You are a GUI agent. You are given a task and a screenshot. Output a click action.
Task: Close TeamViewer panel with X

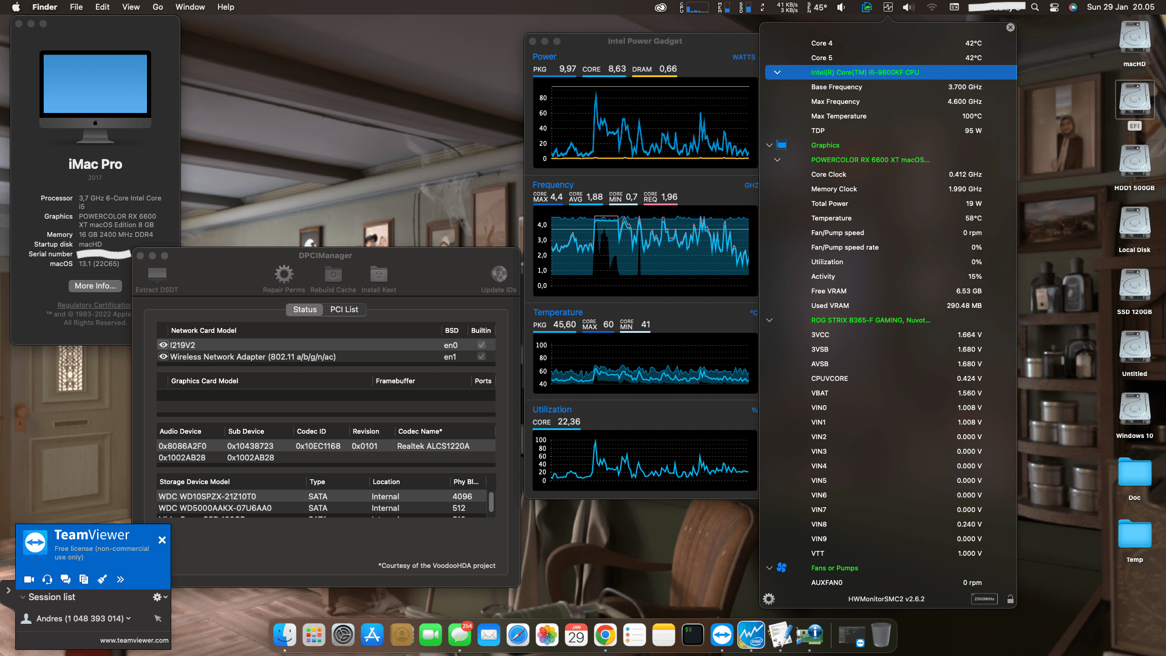[x=162, y=540]
